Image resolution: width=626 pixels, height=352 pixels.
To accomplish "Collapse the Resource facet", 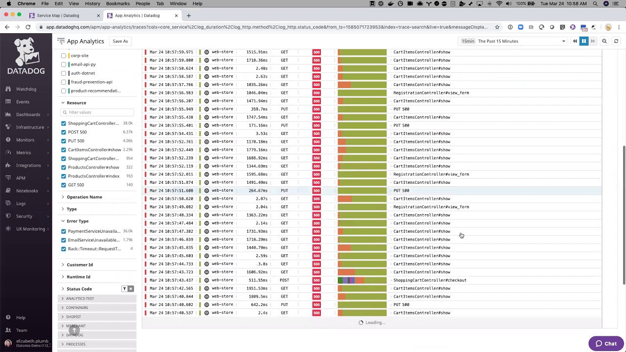I will tap(63, 103).
